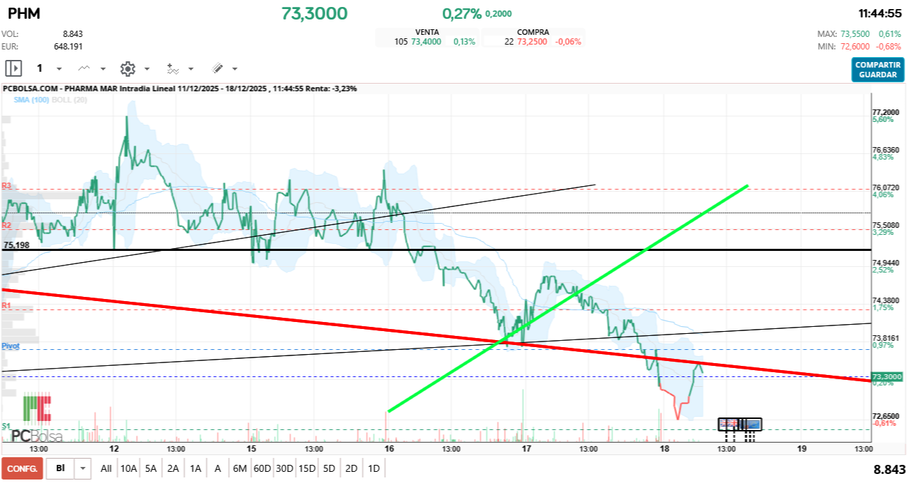Screen dimensions: 915x483
Task: Click the COMPRA column header
Action: point(533,32)
